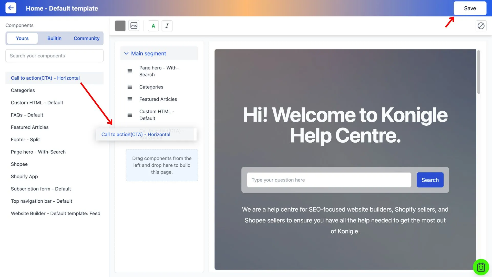Screen dimensions: 492x277
Task: Click the drop zone saying Drag components from the left
Action: 162,165
